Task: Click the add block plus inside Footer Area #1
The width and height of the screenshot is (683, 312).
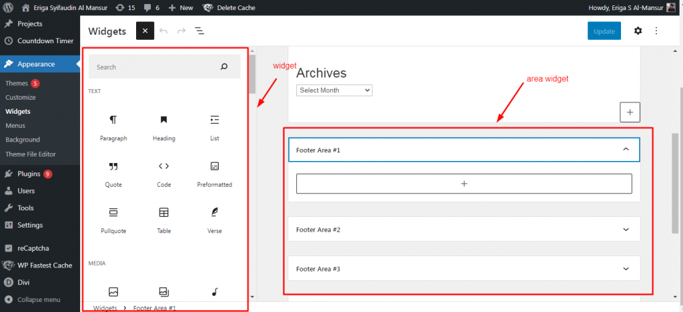Action: click(464, 184)
